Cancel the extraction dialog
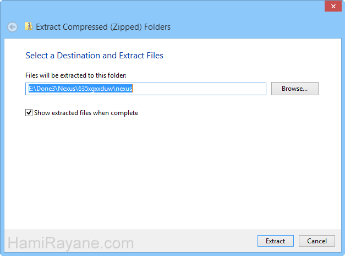The image size is (345, 256). click(317, 241)
